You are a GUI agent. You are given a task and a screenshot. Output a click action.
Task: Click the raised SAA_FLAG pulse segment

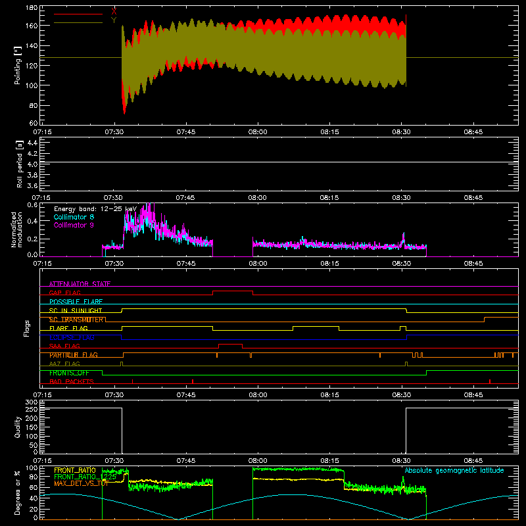231,344
